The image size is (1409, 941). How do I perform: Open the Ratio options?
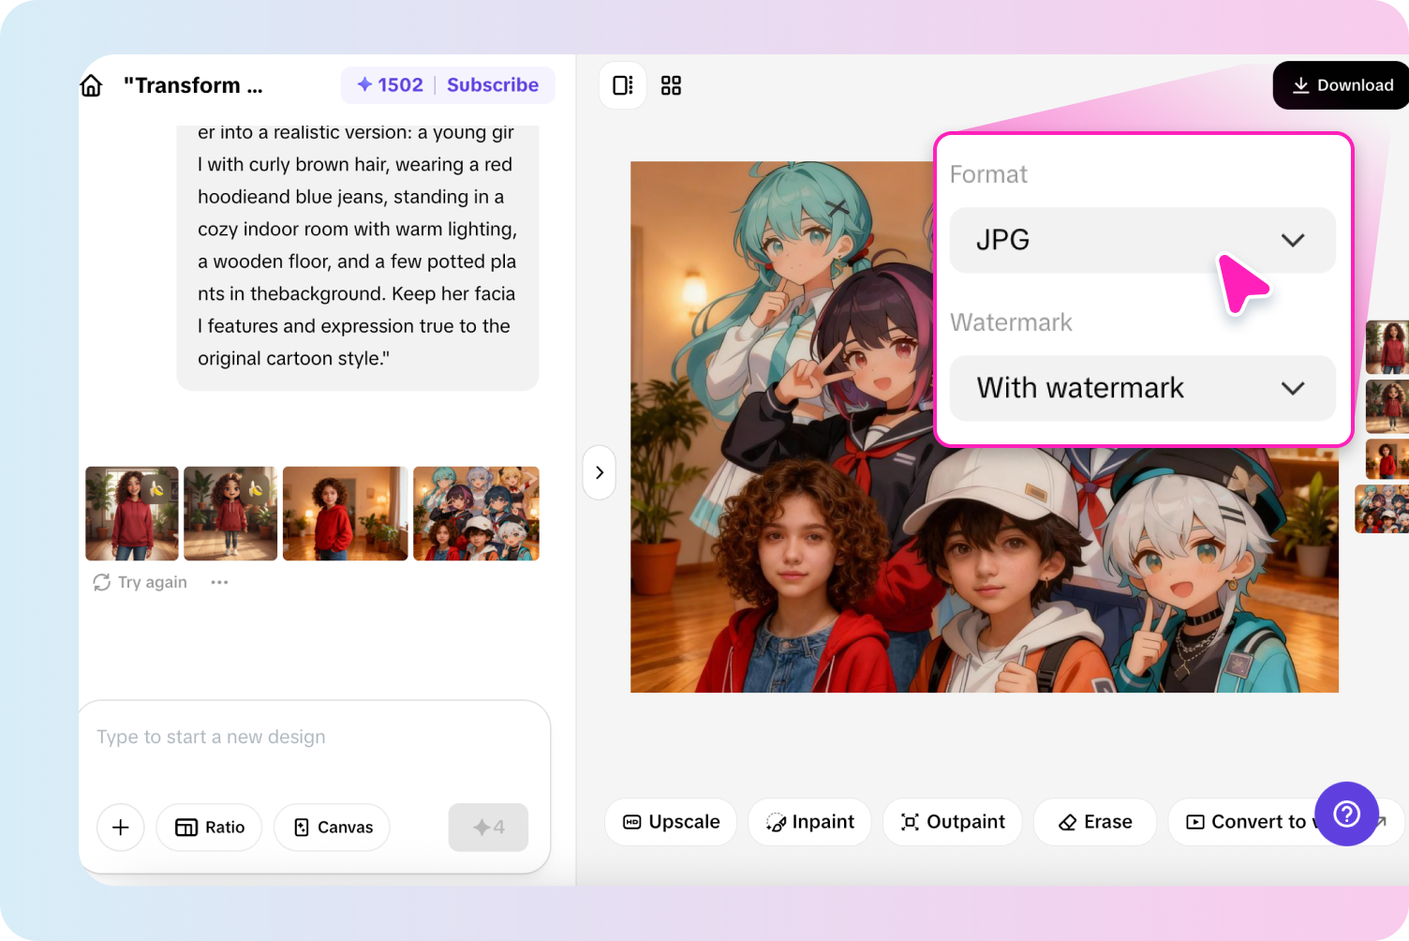click(210, 827)
